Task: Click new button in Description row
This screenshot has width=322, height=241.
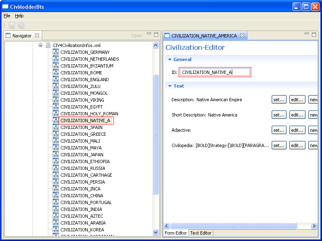Action: (x=313, y=100)
